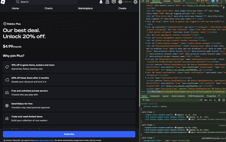Open the settings gear on Roblox header

coord(136,2)
